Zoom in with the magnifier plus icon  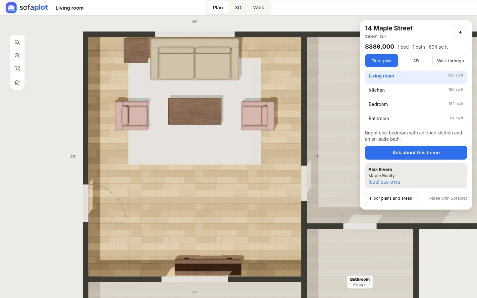17,42
